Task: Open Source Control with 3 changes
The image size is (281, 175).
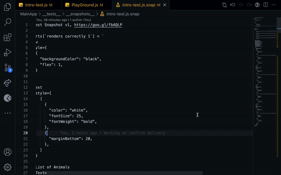Action: point(7,68)
